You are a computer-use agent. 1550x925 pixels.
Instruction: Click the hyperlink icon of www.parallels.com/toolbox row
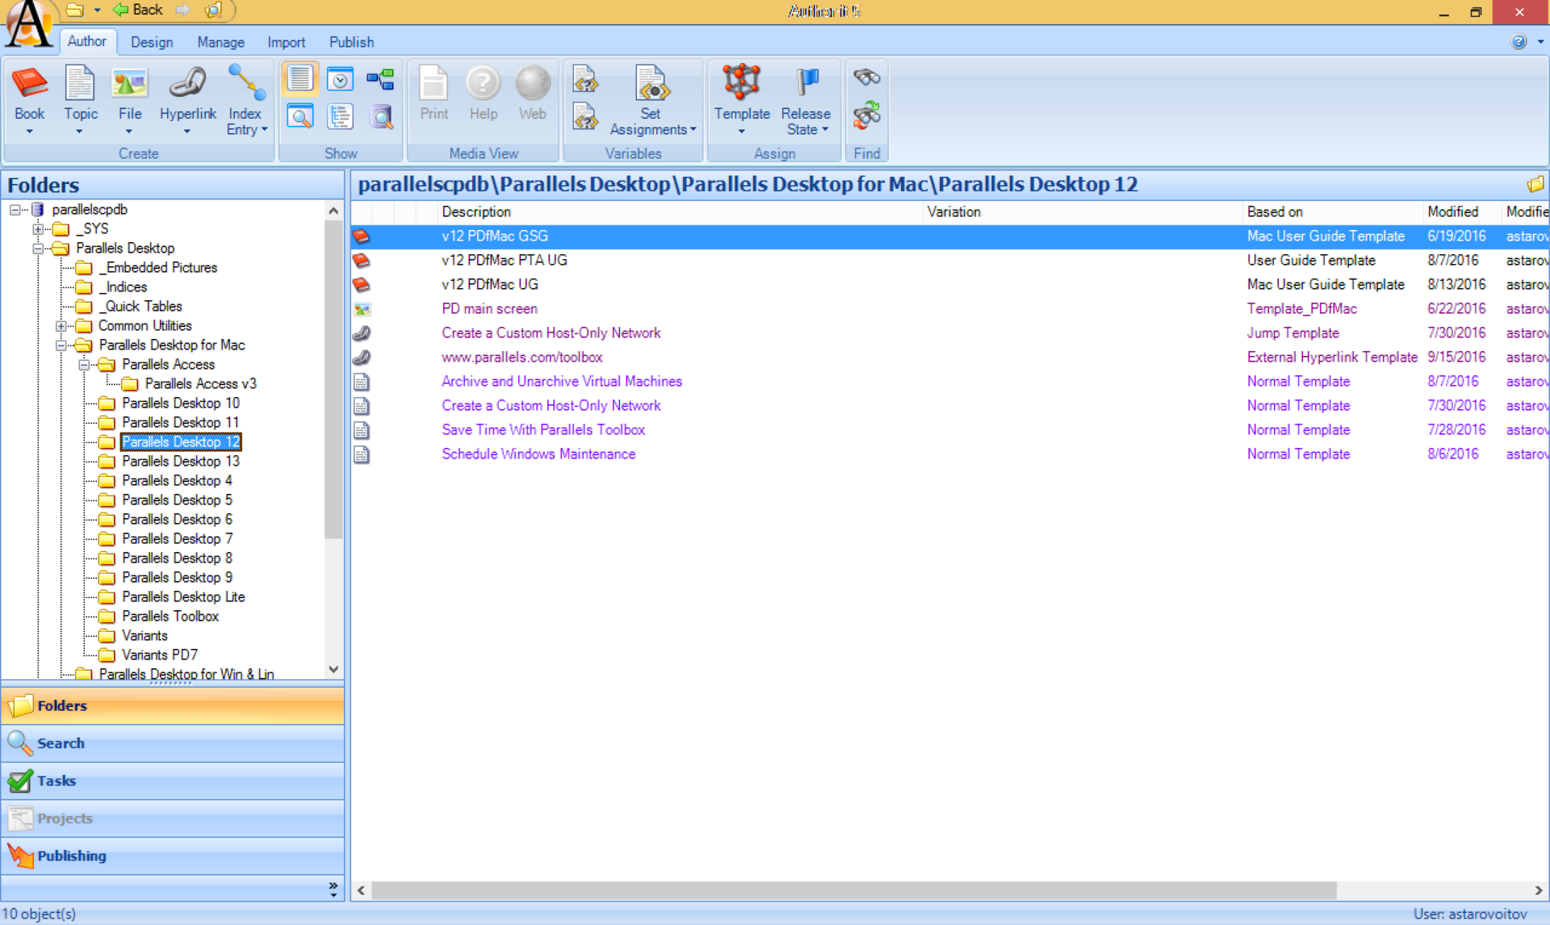click(x=362, y=357)
